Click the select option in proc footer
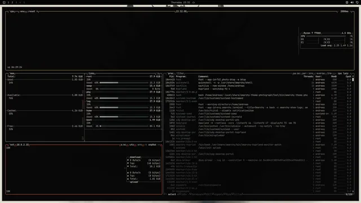Viewport: 361px width, 203px height. pos(172,194)
